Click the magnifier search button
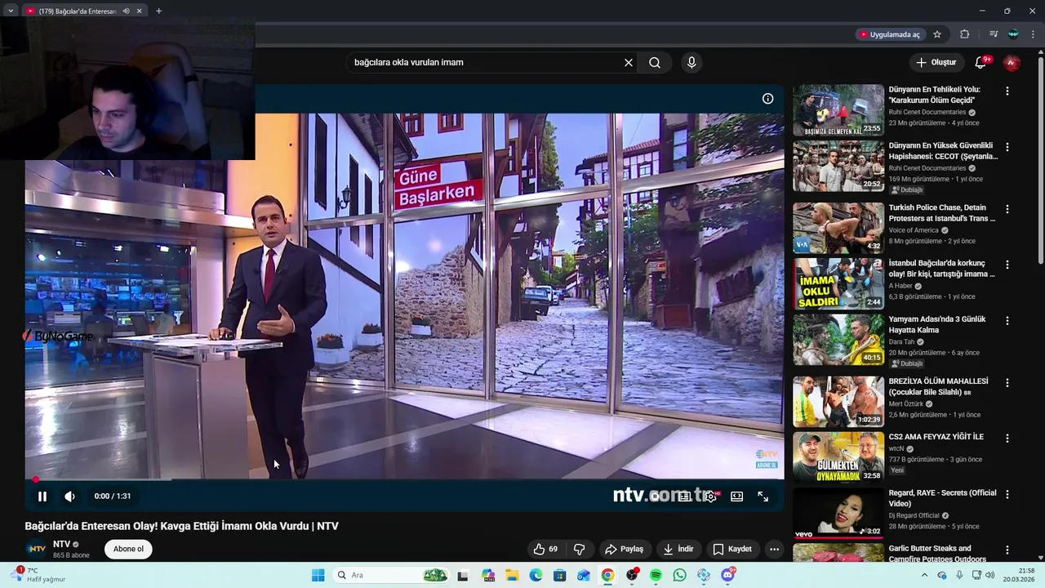Viewport: 1045px width, 588px height. coord(655,62)
